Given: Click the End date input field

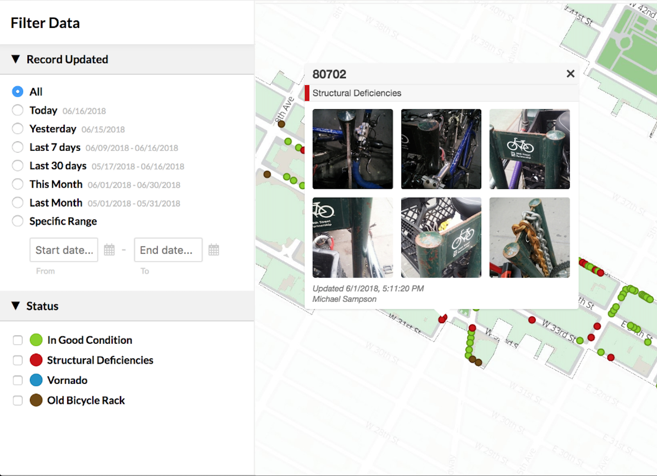Looking at the screenshot, I should click(x=168, y=250).
